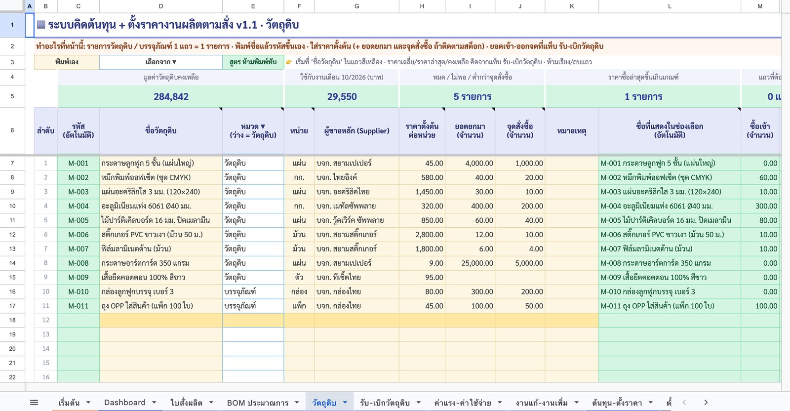Open the dropdown arrow on ต้นทุน-ตั้งราคา tab

click(650, 403)
